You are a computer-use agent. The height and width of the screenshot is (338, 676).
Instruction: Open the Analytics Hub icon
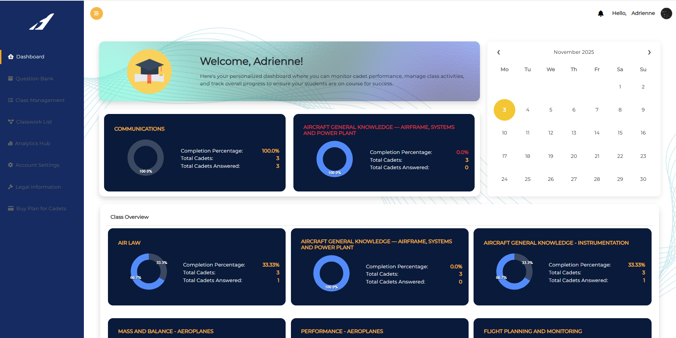click(10, 143)
